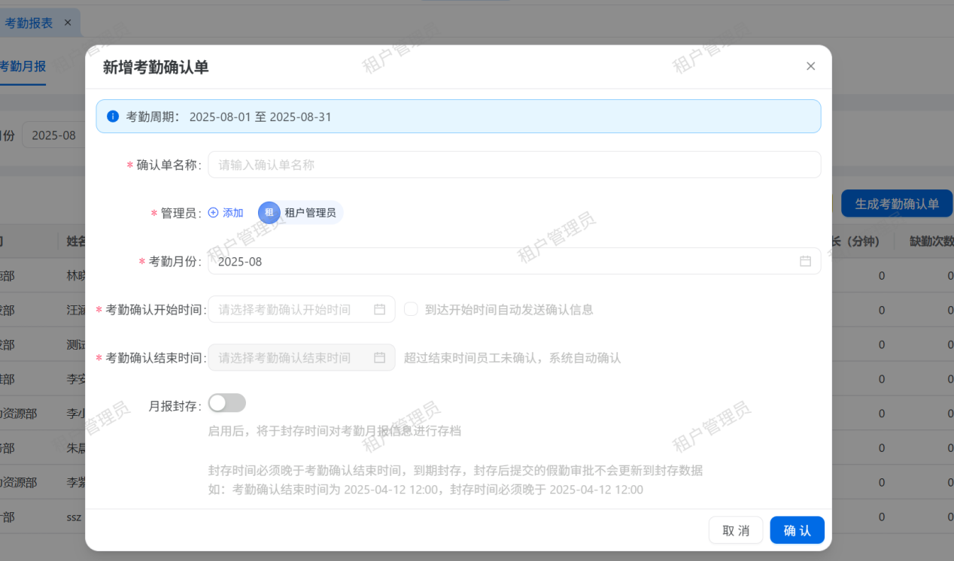
Task: Click the 确认单名称 input field
Action: click(514, 165)
